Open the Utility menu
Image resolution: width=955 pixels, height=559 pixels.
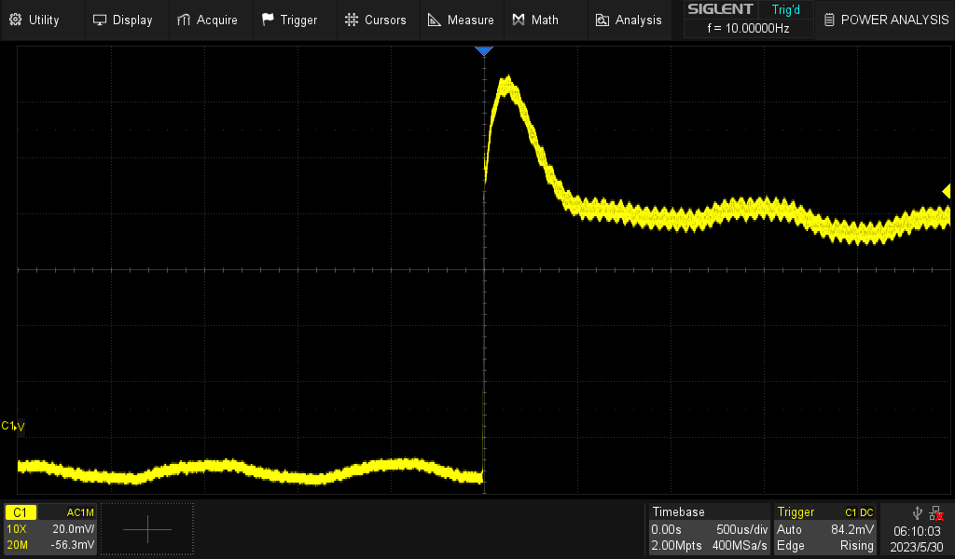41,19
